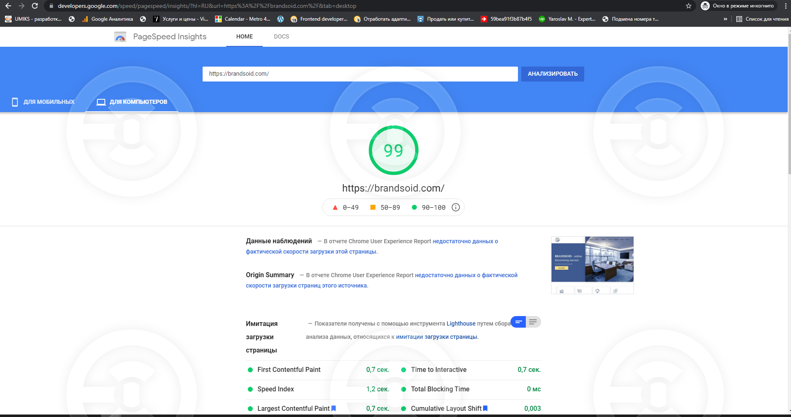Click the 1,2 сек. Speed Index value

[x=378, y=389]
